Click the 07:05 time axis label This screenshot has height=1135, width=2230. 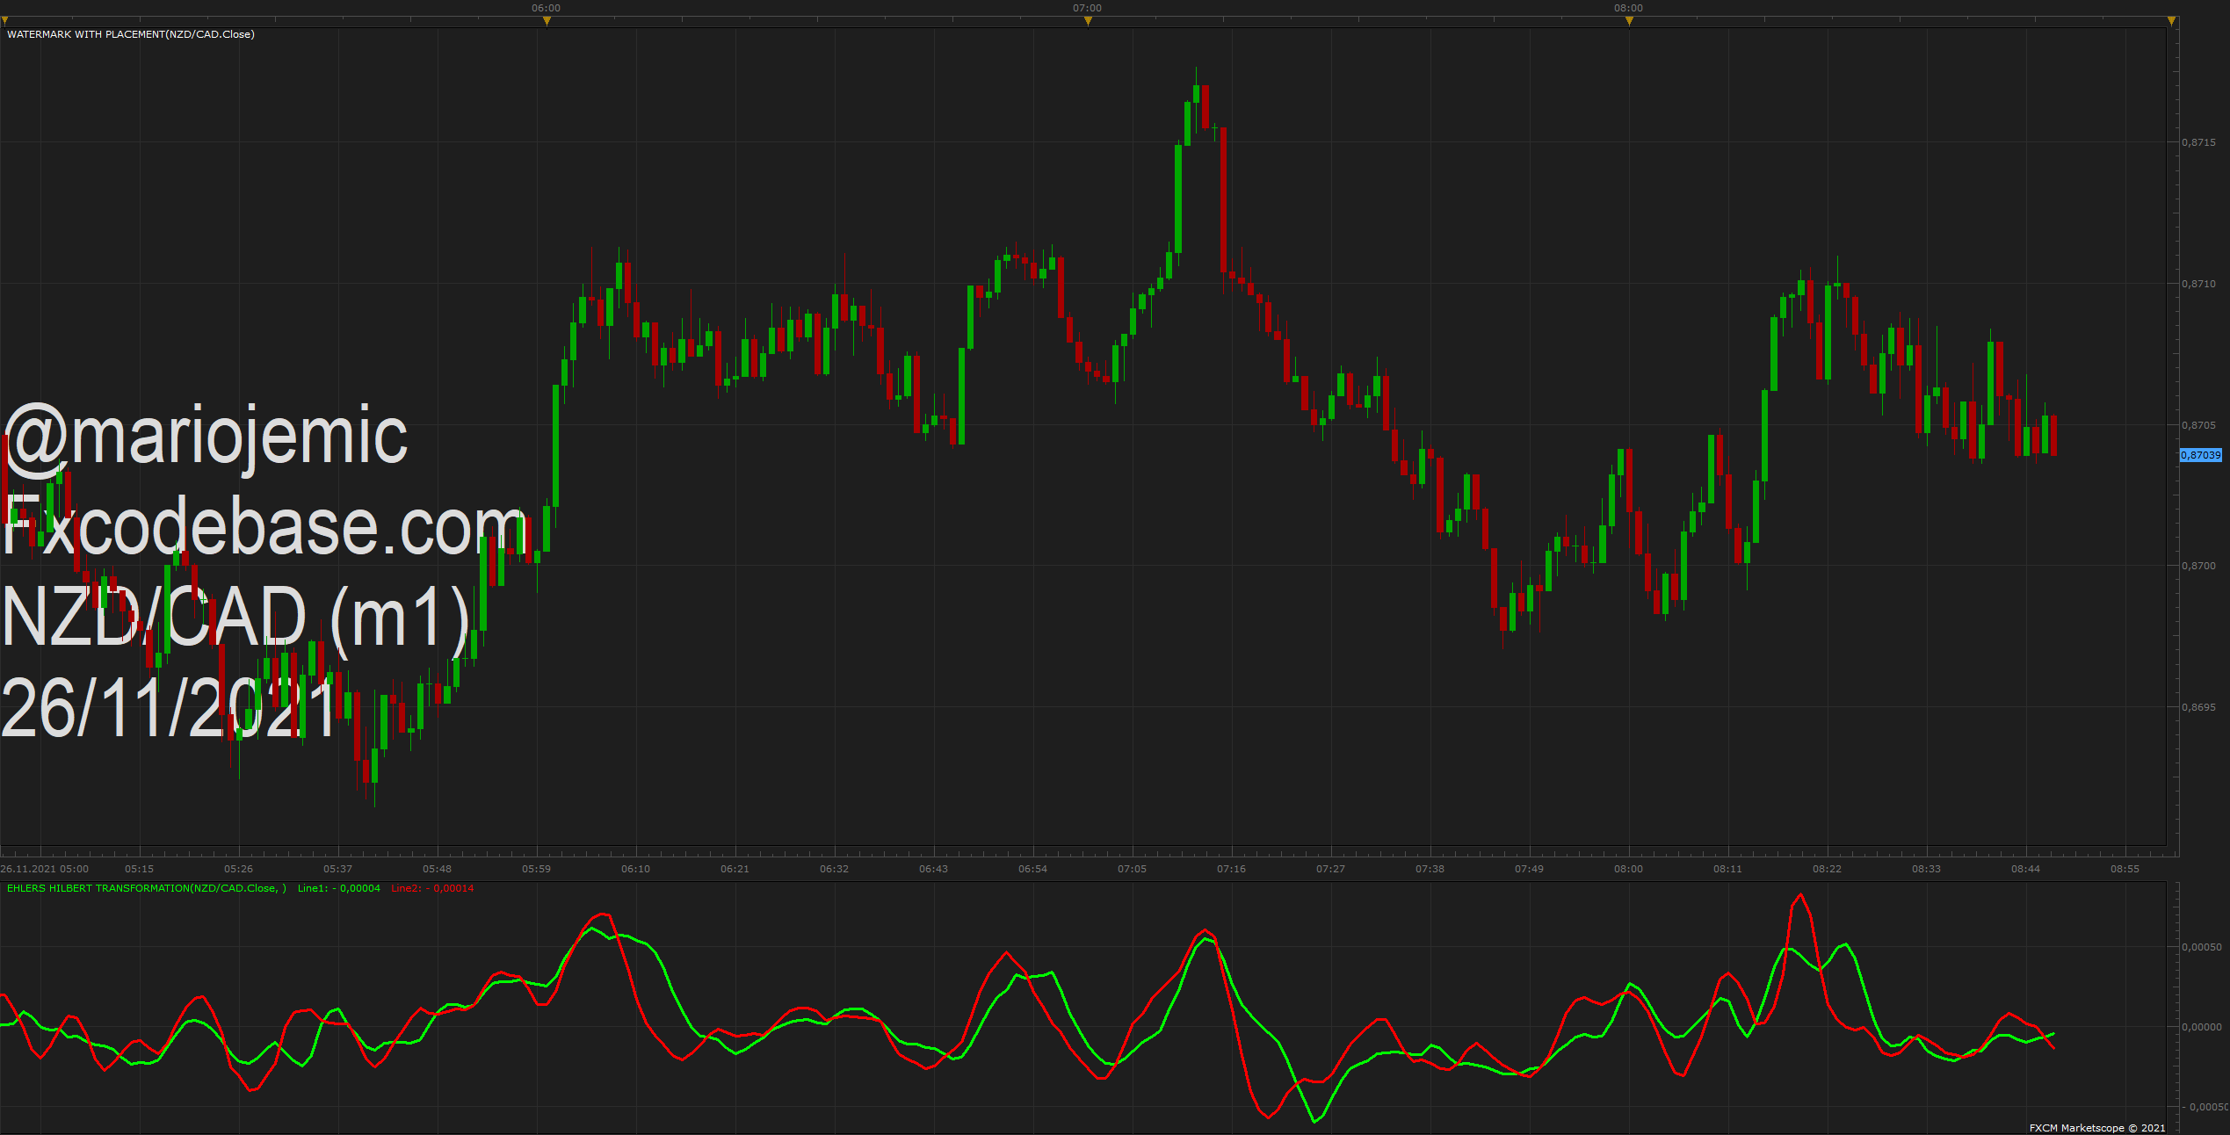1132,869
